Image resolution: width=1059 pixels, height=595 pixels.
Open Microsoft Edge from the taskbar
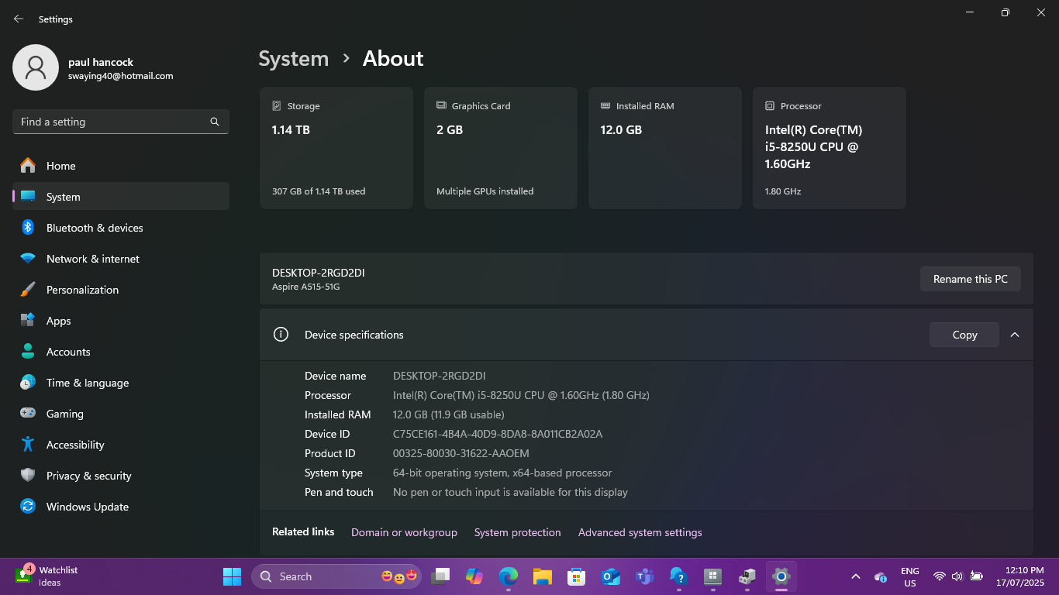point(508,576)
